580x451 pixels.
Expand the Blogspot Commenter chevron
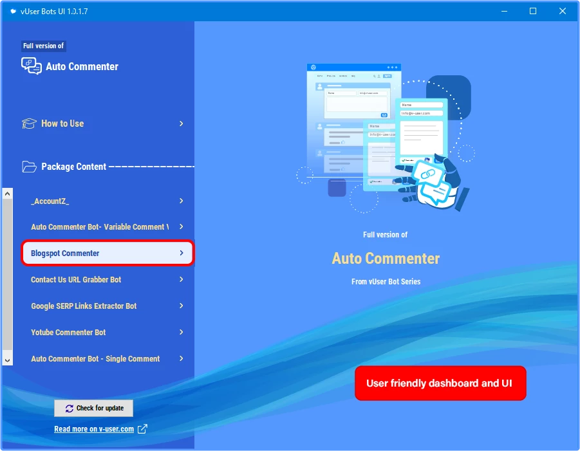tap(182, 253)
